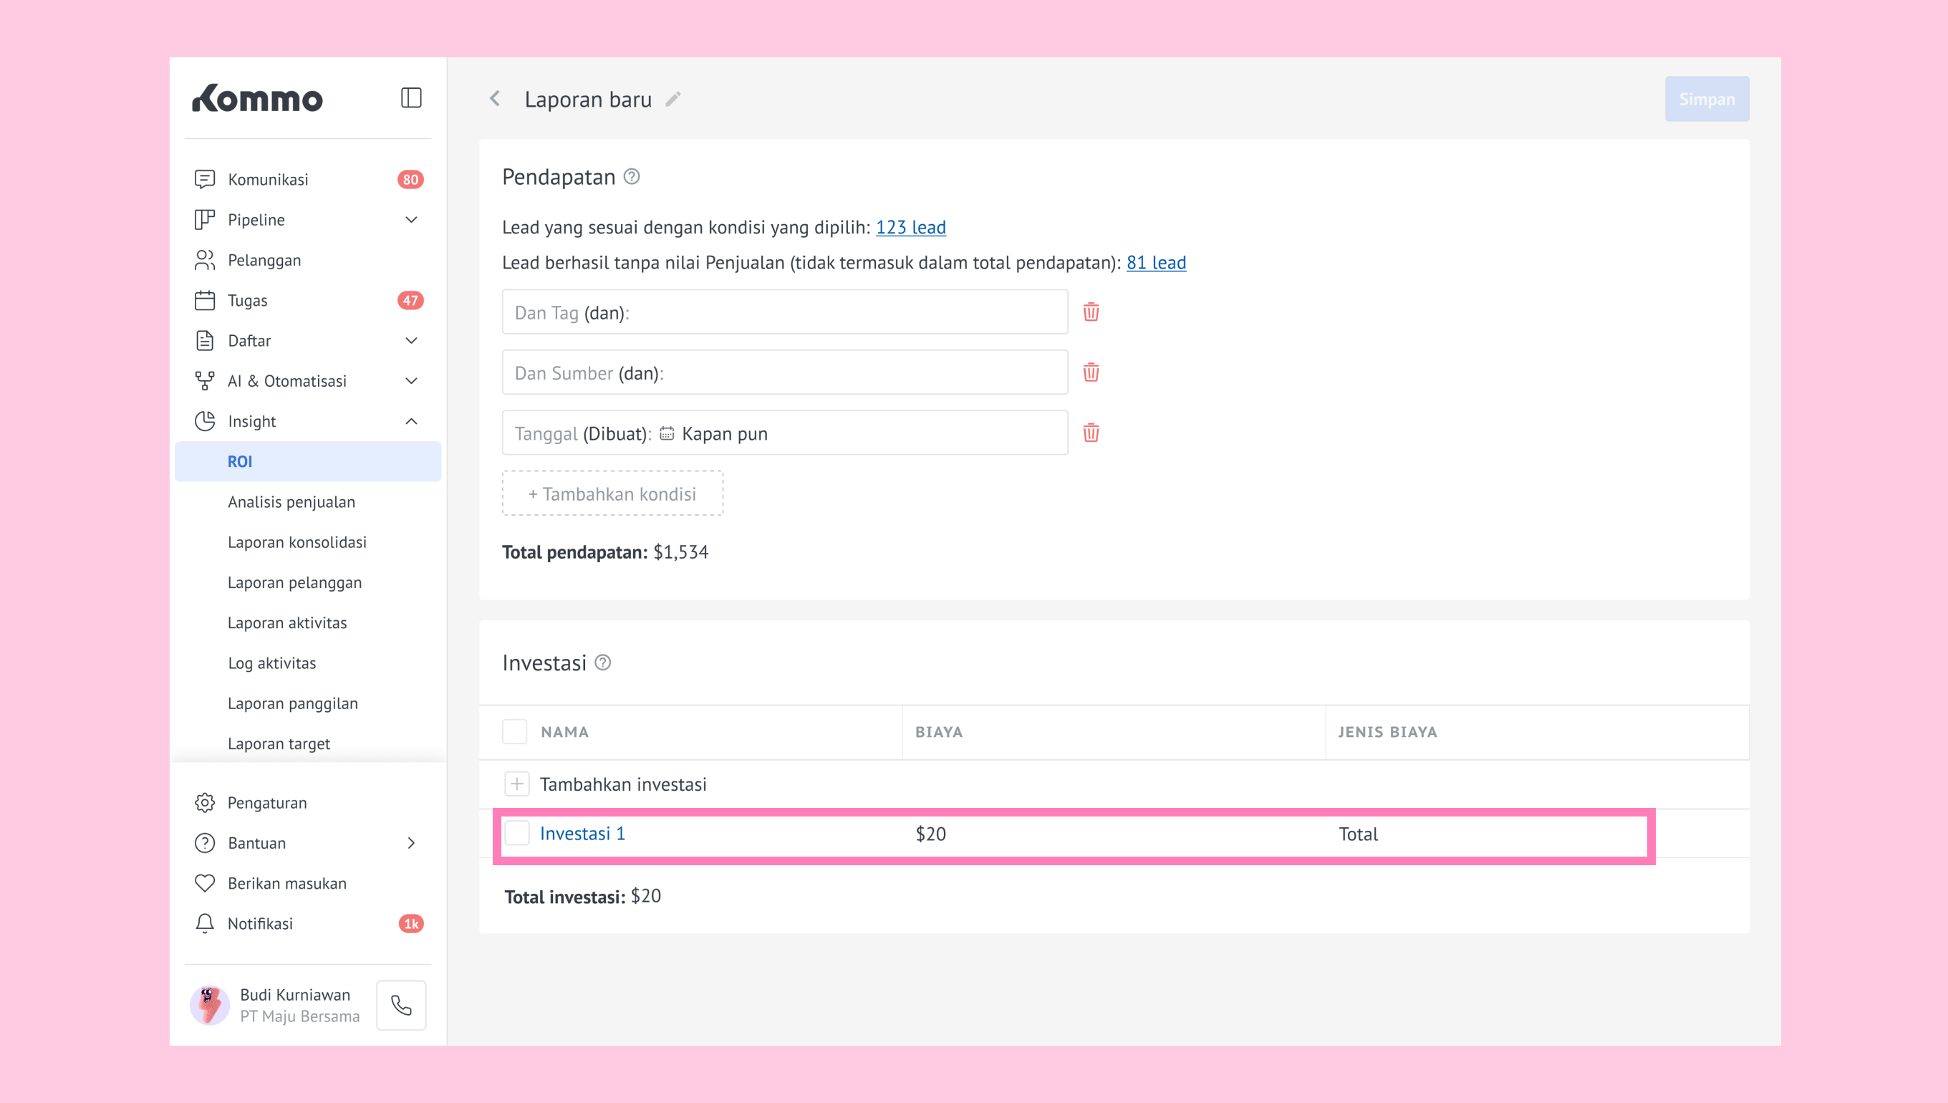Screen dimensions: 1948x1103
Task: Click the phone call icon button
Action: coord(401,1006)
